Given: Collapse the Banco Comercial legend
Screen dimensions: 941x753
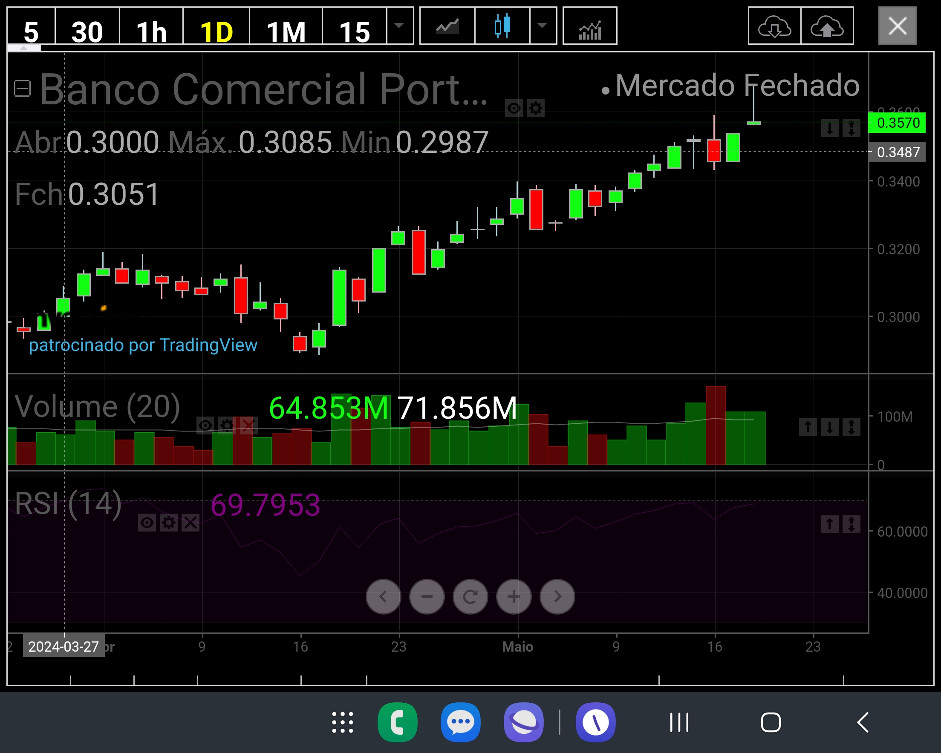Looking at the screenshot, I should click(x=22, y=89).
